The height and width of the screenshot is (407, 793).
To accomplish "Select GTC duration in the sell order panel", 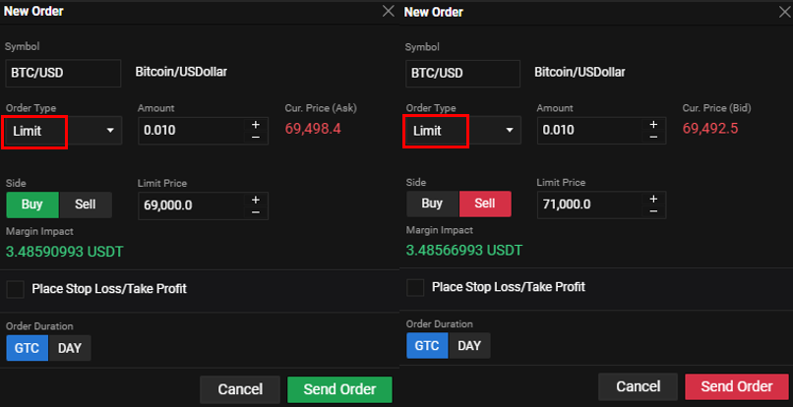I will pos(426,346).
